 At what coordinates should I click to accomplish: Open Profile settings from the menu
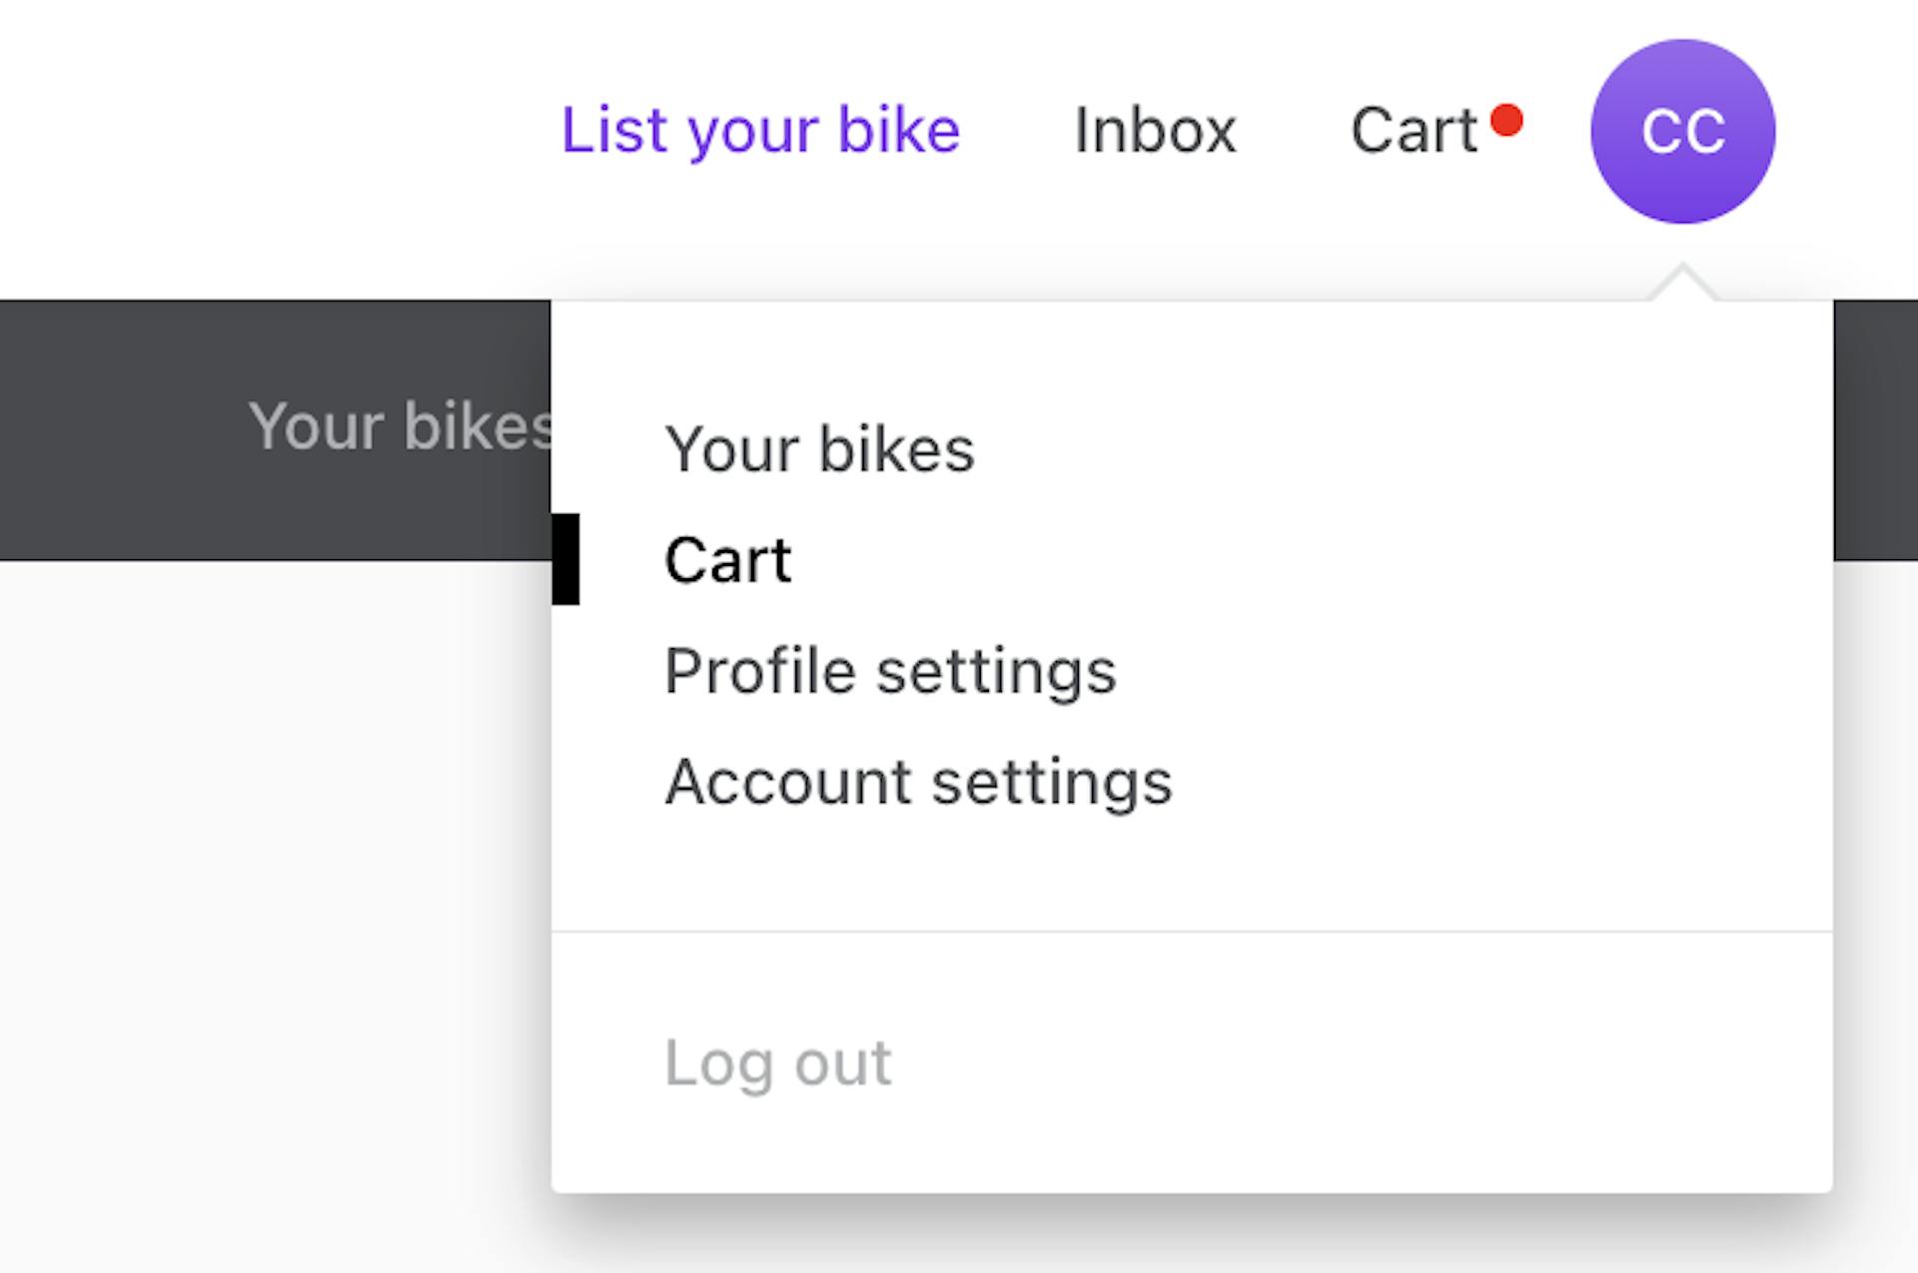[x=890, y=671]
